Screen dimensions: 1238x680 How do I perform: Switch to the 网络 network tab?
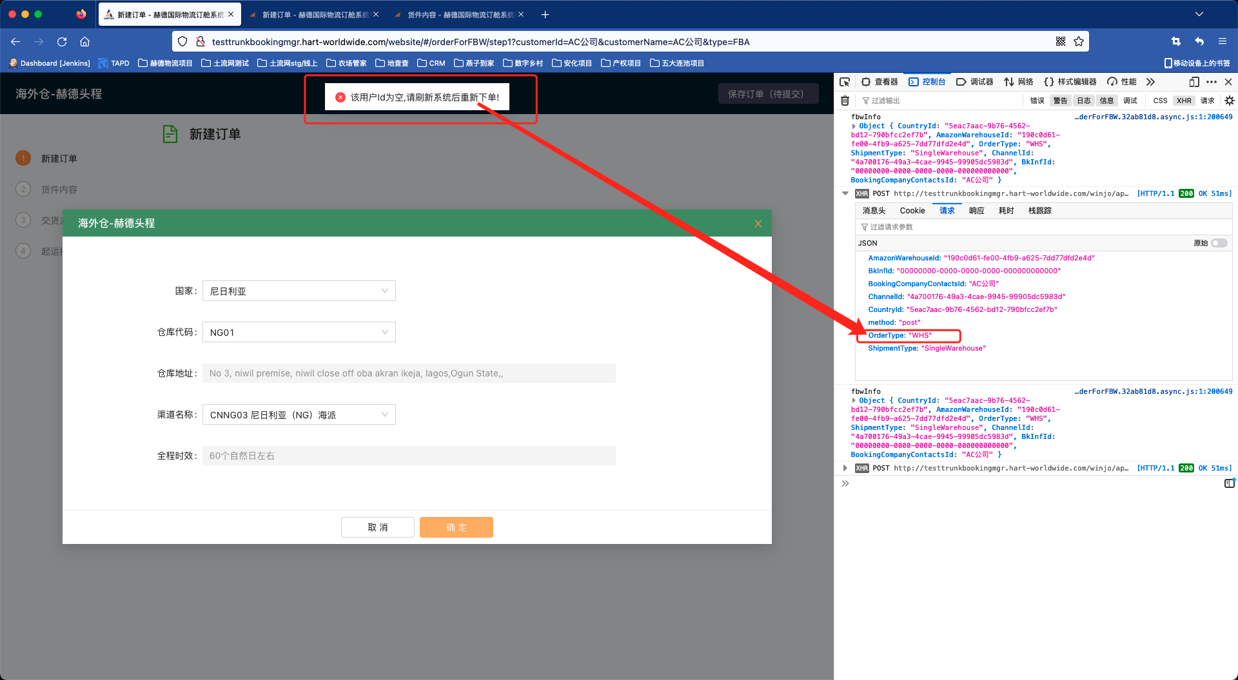1019,82
